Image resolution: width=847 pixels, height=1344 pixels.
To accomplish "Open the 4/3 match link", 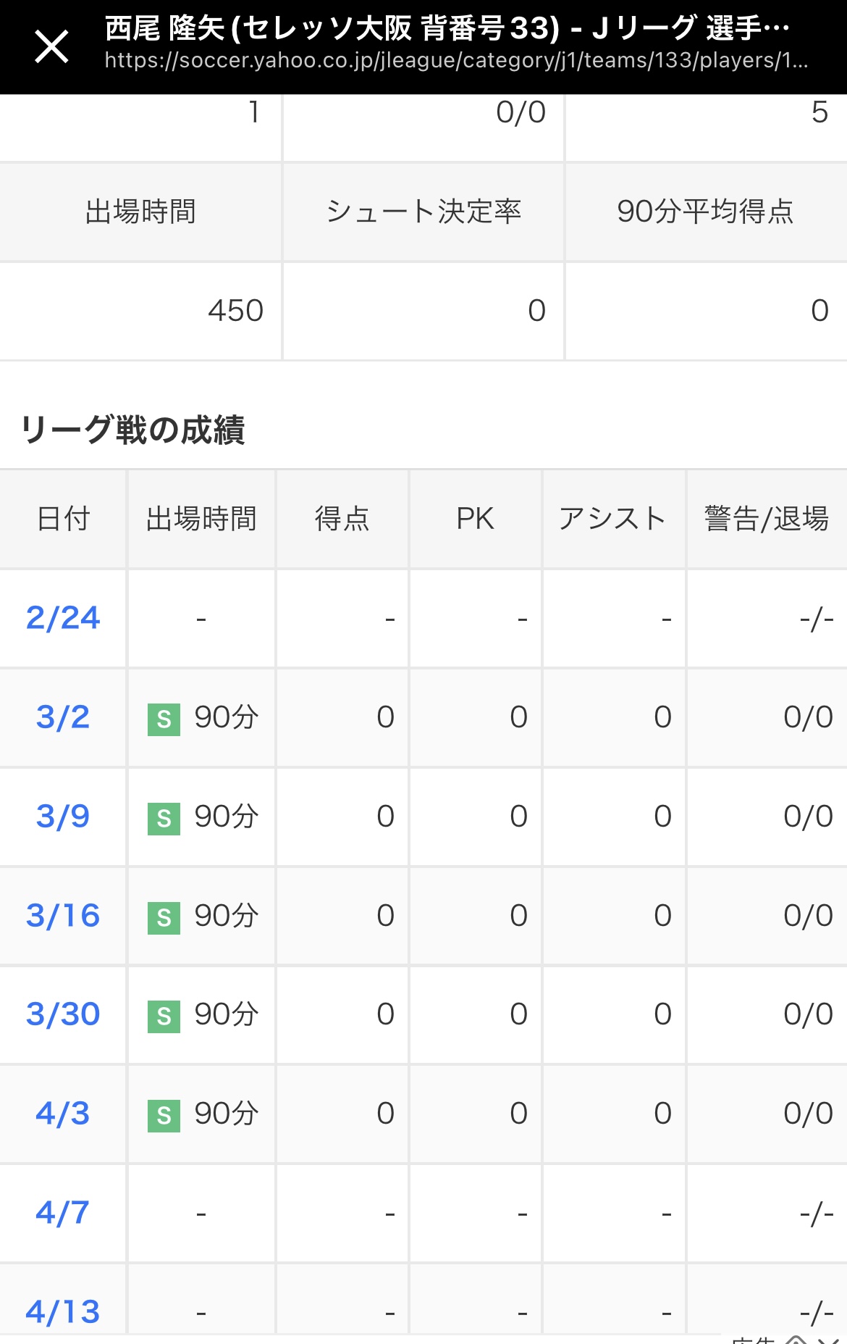I will tap(63, 1114).
